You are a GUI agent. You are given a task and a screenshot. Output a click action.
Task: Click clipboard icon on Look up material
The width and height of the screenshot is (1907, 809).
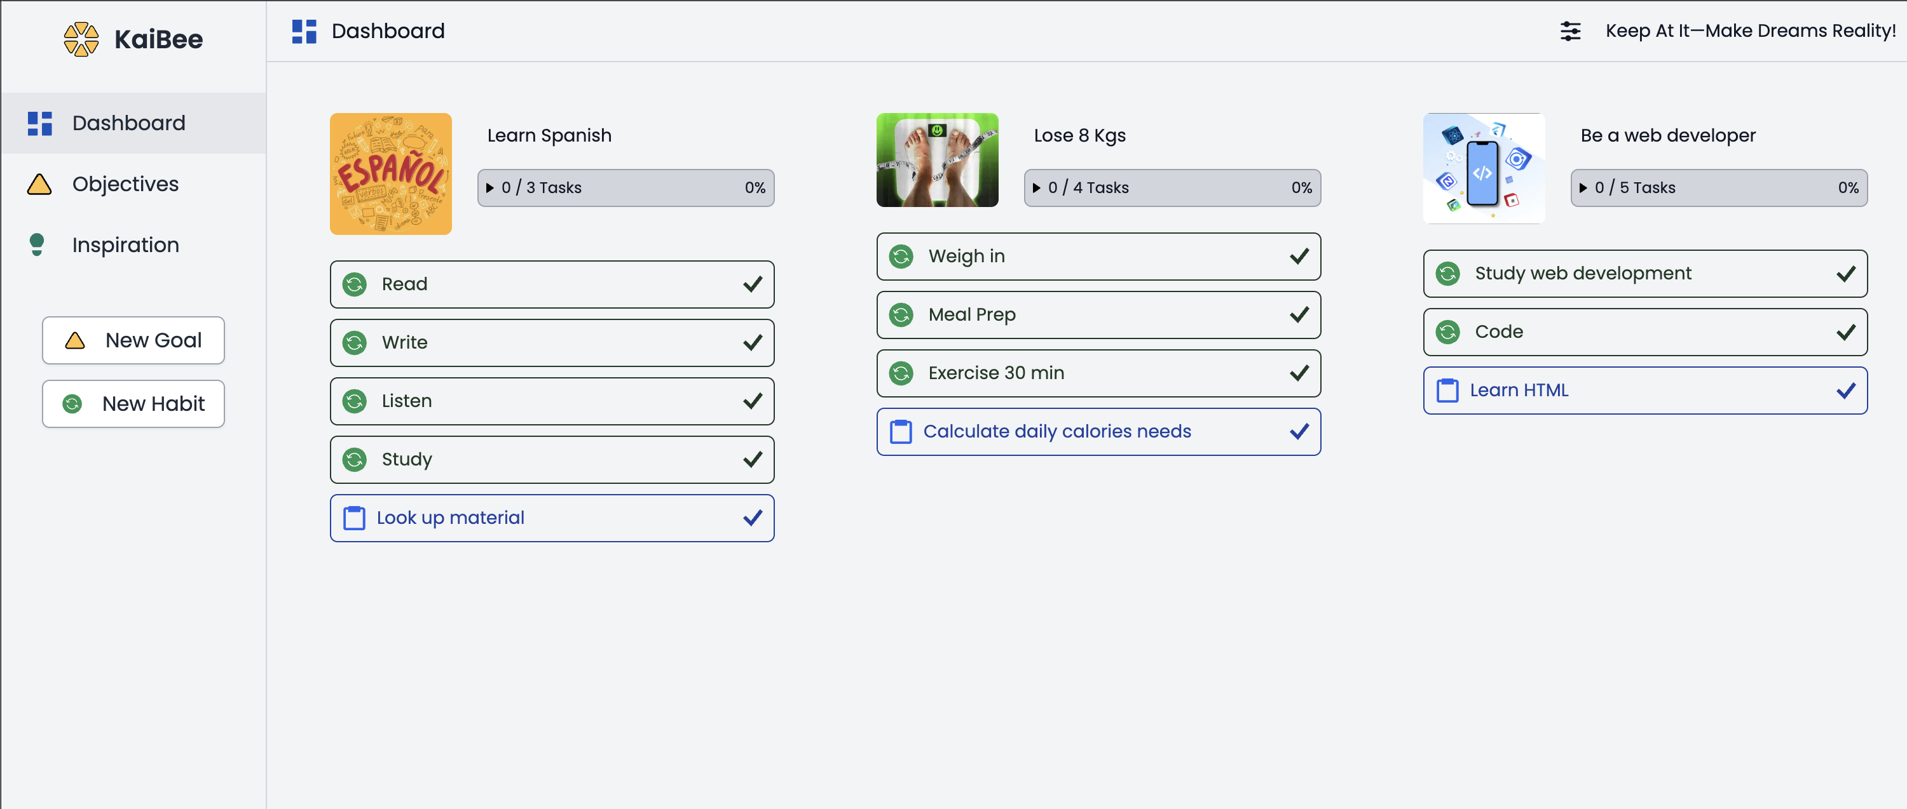pyautogui.click(x=355, y=518)
